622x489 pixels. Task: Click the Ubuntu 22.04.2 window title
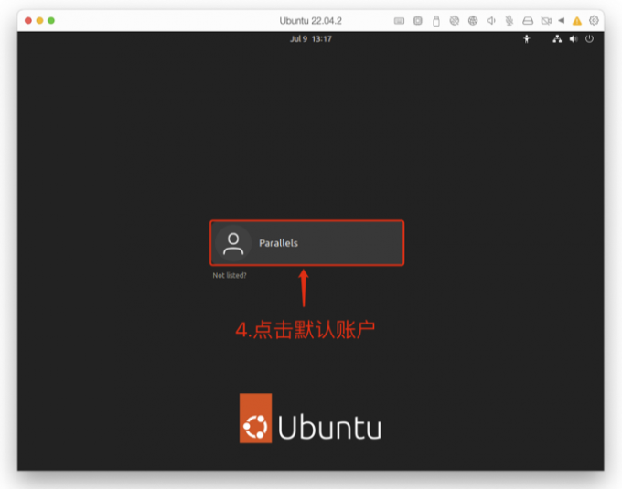pos(311,21)
